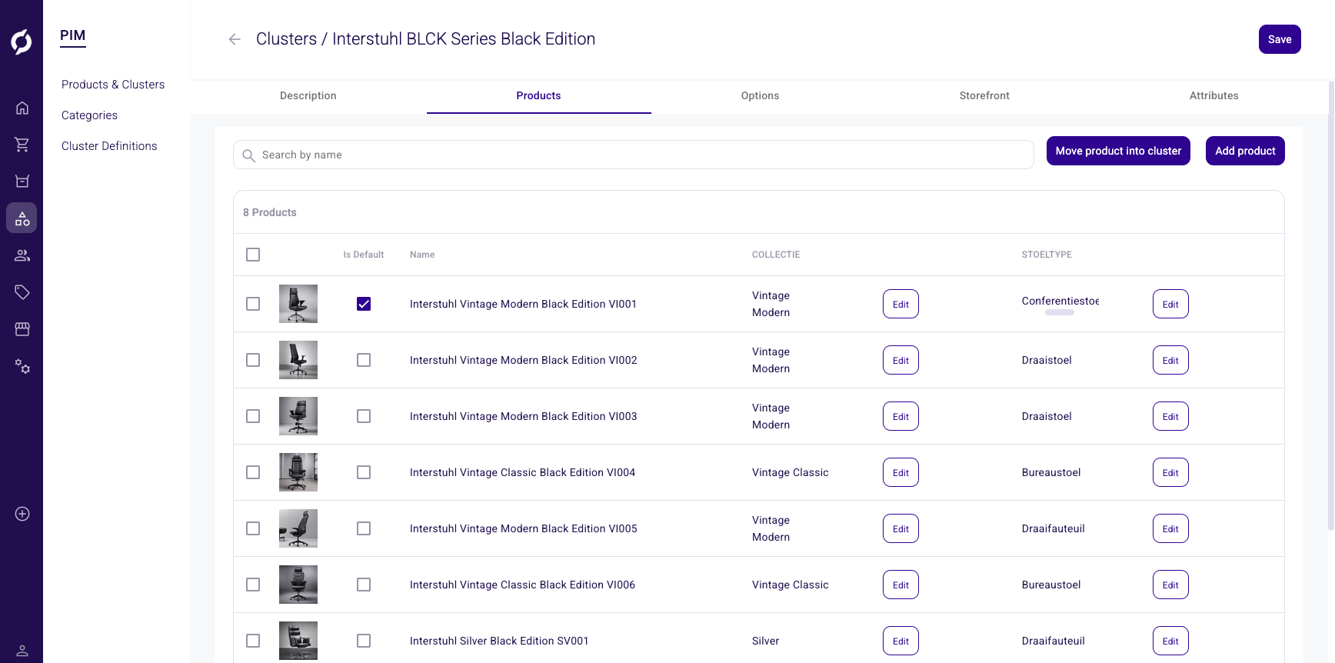This screenshot has width=1335, height=663.
Task: Select row checkbox for VI003
Action: tap(253, 416)
